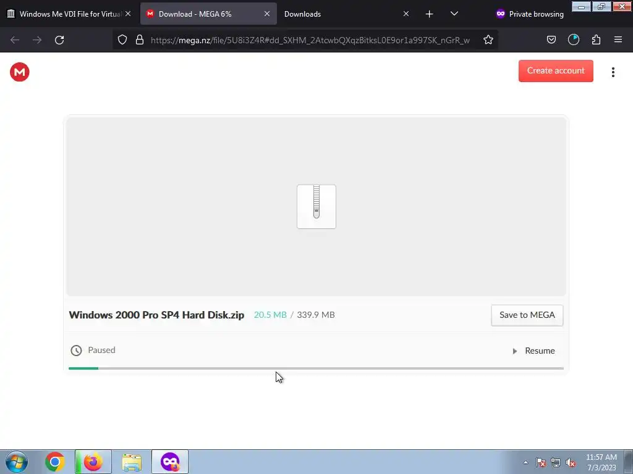Click the download progress bar
633x474 pixels.
coord(316,368)
